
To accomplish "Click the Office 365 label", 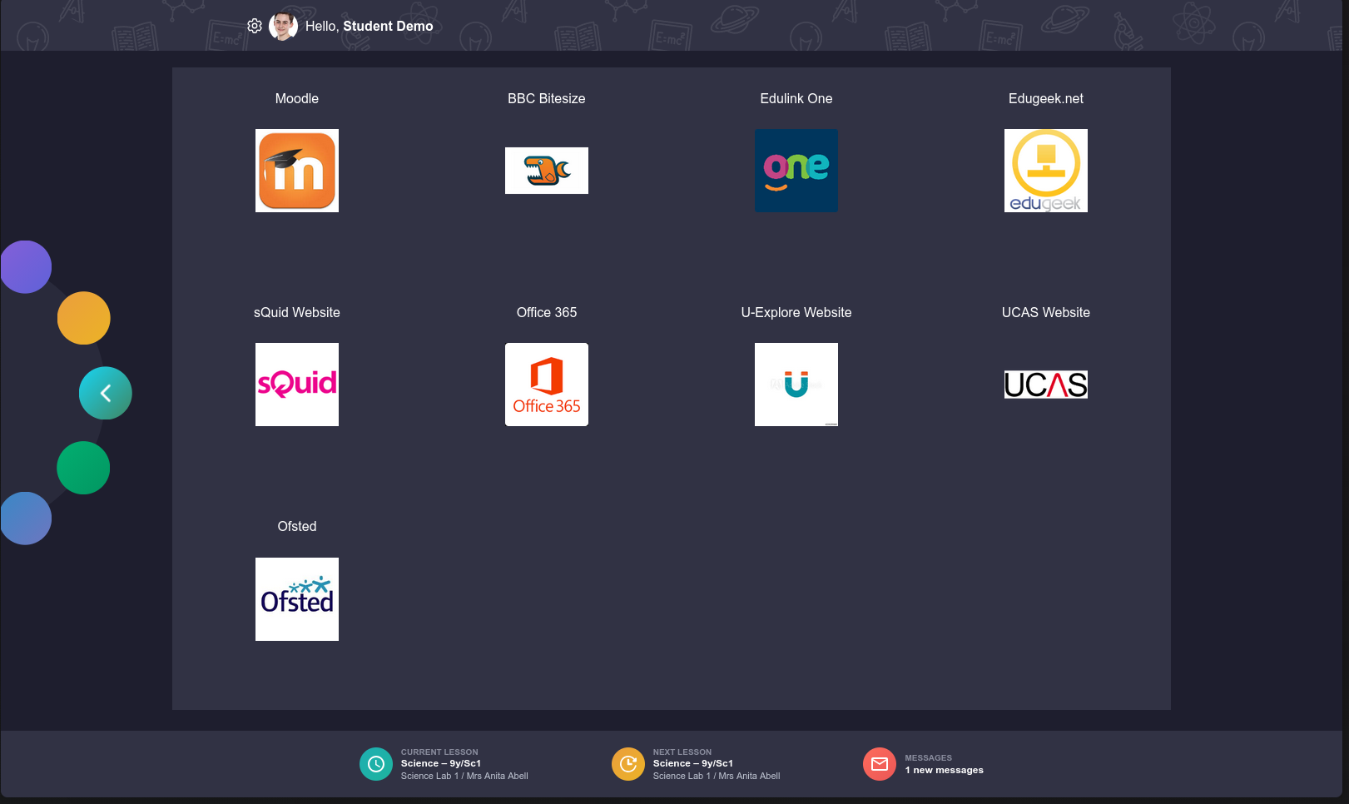I will pos(547,312).
